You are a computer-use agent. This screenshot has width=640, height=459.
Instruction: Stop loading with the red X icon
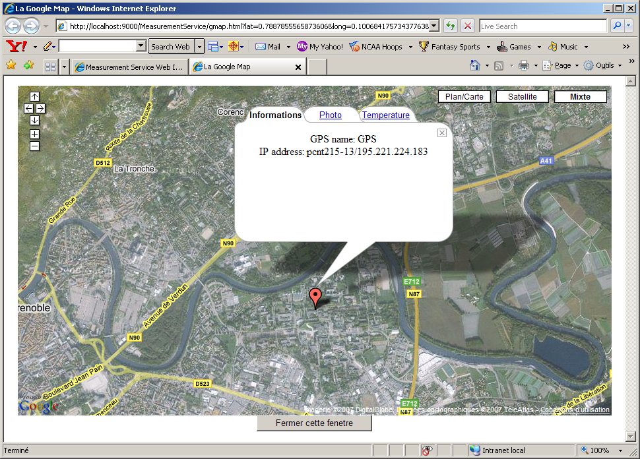(x=468, y=26)
